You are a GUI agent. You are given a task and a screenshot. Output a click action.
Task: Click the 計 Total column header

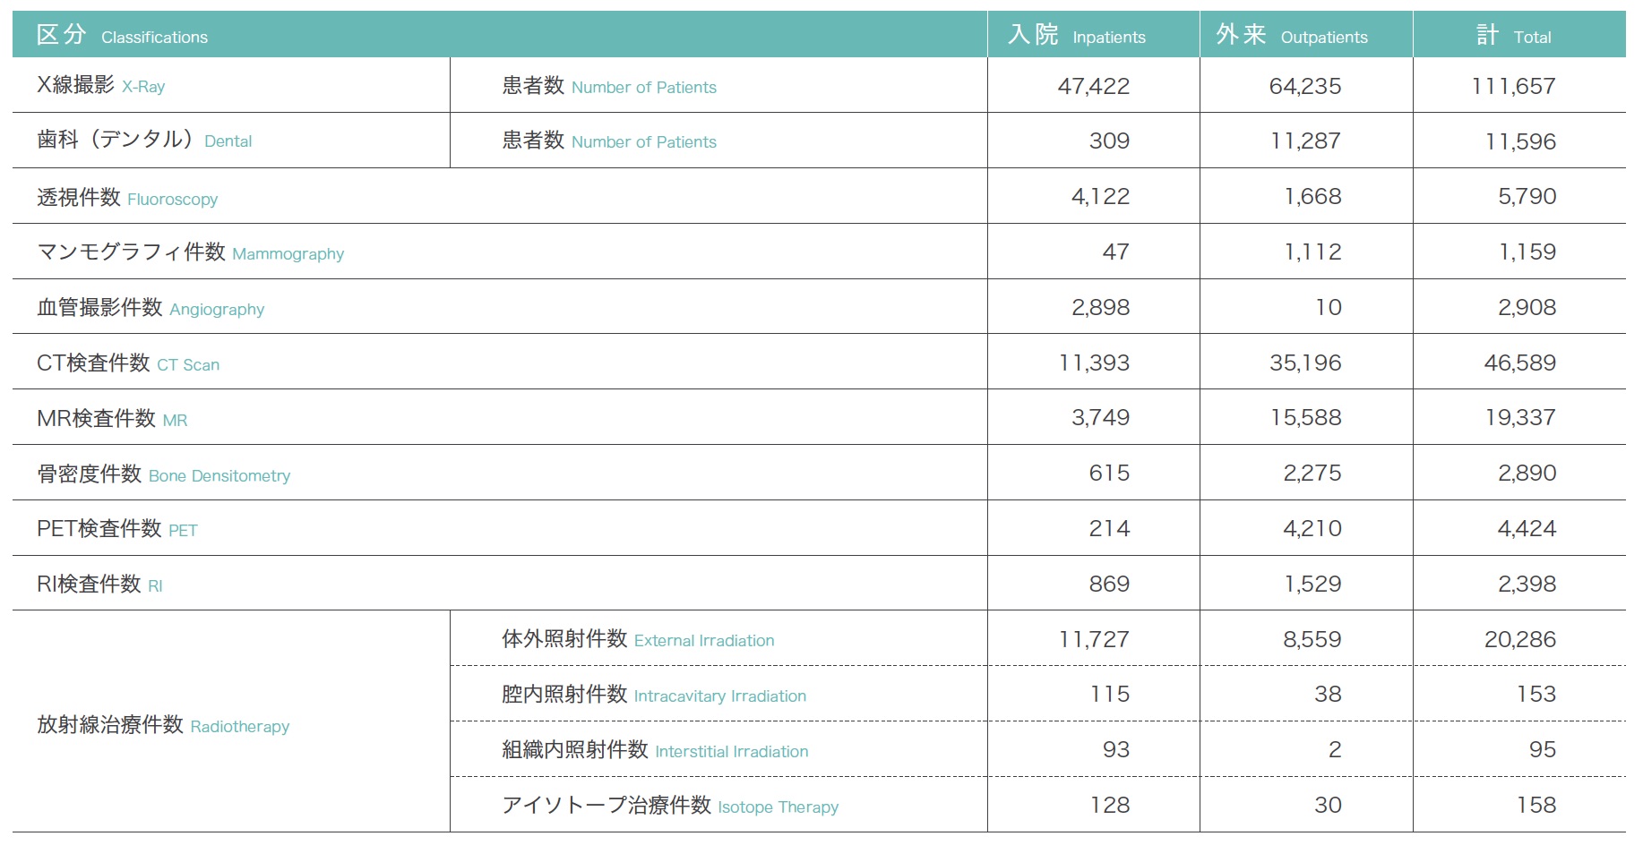click(x=1519, y=35)
